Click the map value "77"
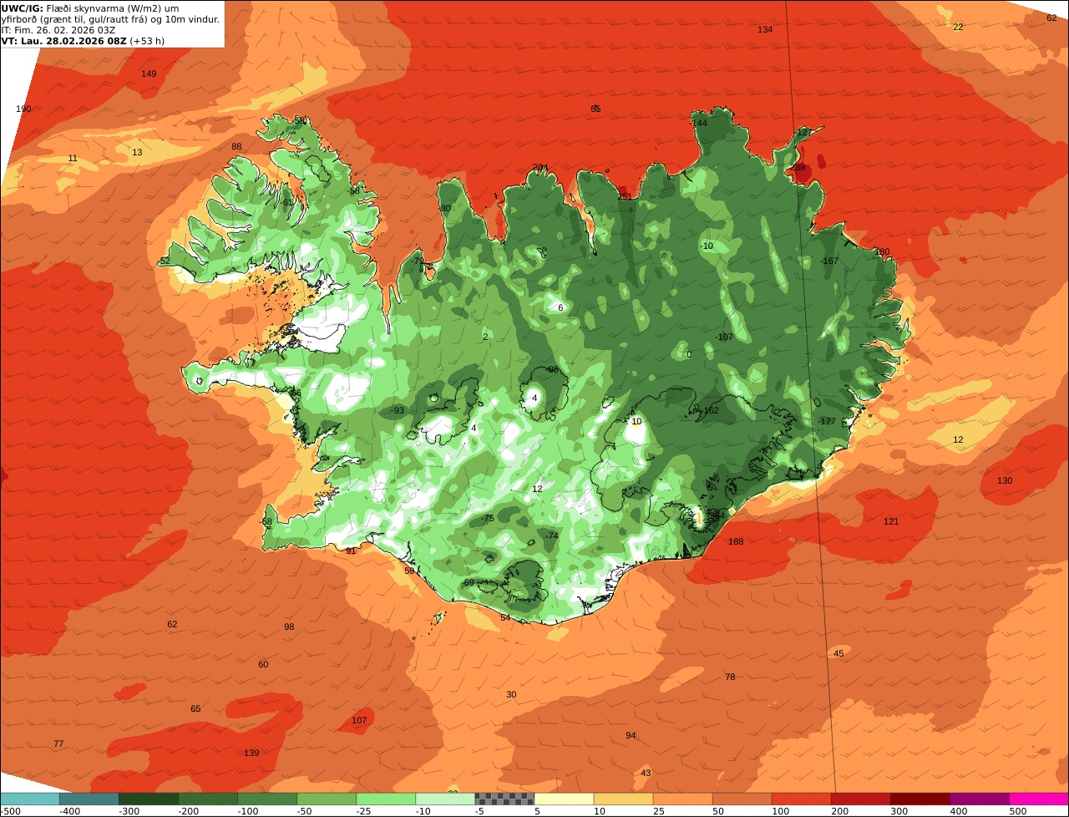The height and width of the screenshot is (817, 1069). point(58,744)
